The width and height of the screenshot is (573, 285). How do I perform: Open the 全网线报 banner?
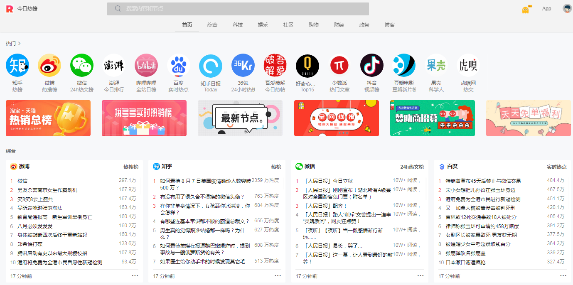click(x=337, y=118)
